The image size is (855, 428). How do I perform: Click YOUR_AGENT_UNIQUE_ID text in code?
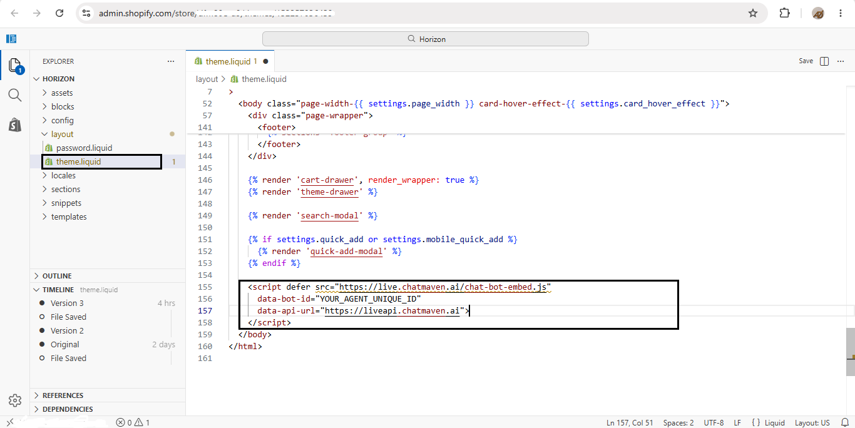click(368, 299)
